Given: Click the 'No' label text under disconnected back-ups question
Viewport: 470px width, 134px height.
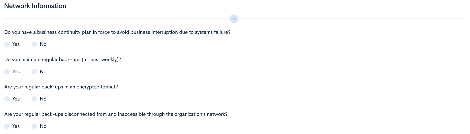Looking at the screenshot, I should 43,126.
